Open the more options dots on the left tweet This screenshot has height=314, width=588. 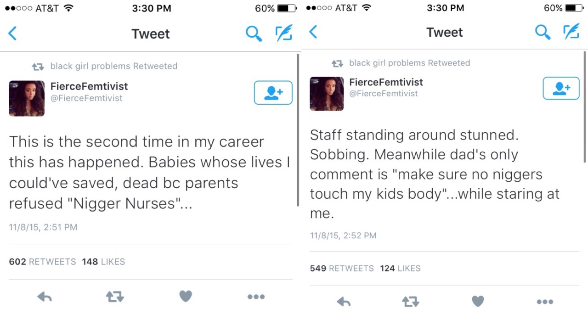click(x=256, y=297)
